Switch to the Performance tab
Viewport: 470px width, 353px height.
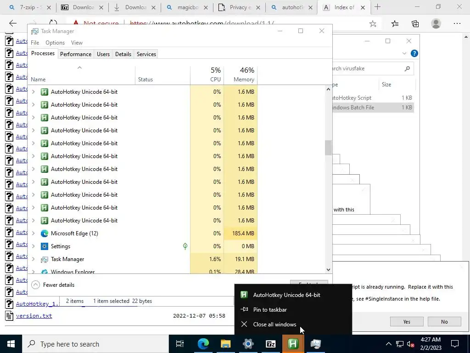click(76, 54)
